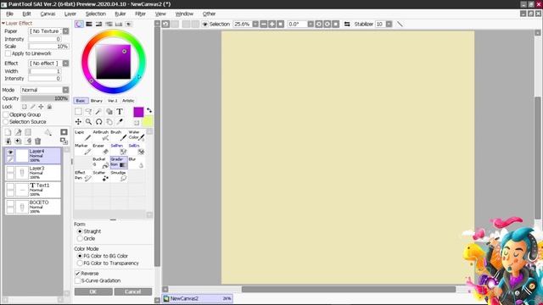
Task: Click the purple foreground color swatch
Action: click(x=138, y=112)
